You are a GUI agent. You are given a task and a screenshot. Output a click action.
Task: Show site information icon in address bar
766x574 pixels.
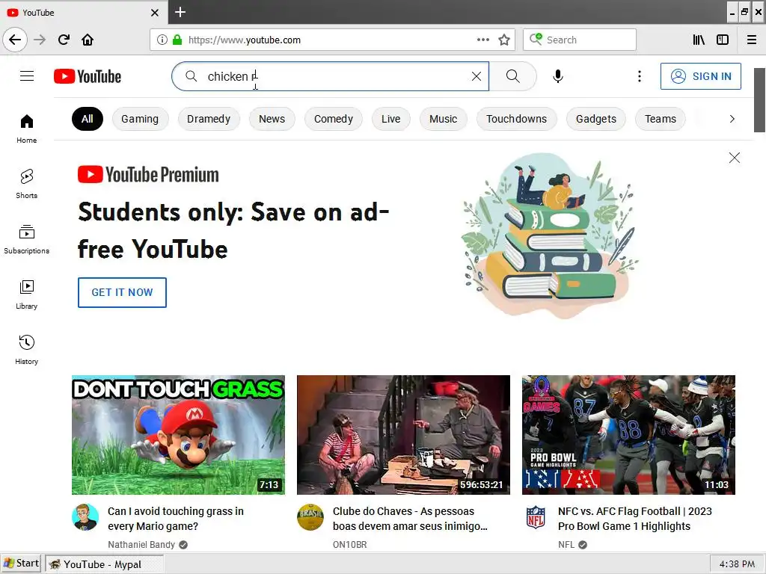pos(162,40)
